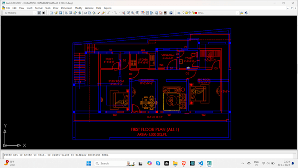The image size is (298, 168).
Task: Open Visual Studio Code from the taskbar
Action: click(x=201, y=164)
